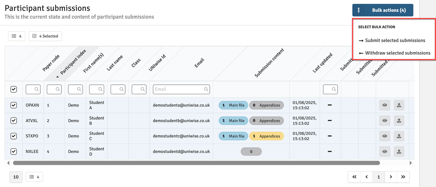Click scrollbar right arrow
The width and height of the screenshot is (436, 187).
[x=411, y=163]
